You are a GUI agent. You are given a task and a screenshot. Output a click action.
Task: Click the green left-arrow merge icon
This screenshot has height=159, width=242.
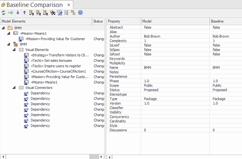pos(11,13)
